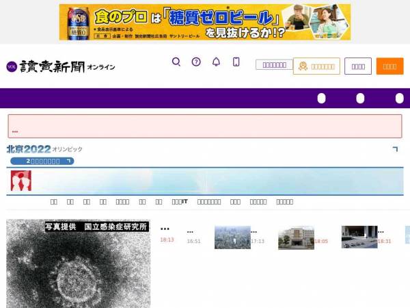Click the smartphone icon in header
This screenshot has width=410, height=308.
point(236,62)
